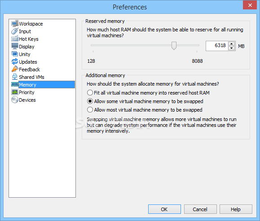Click the Feedback megaphone icon
The height and width of the screenshot is (221, 260).
(x=15, y=69)
